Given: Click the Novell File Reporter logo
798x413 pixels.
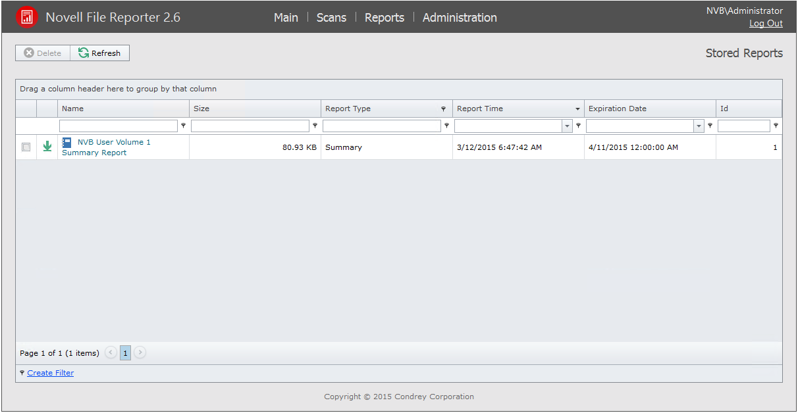Looking at the screenshot, I should [x=26, y=16].
